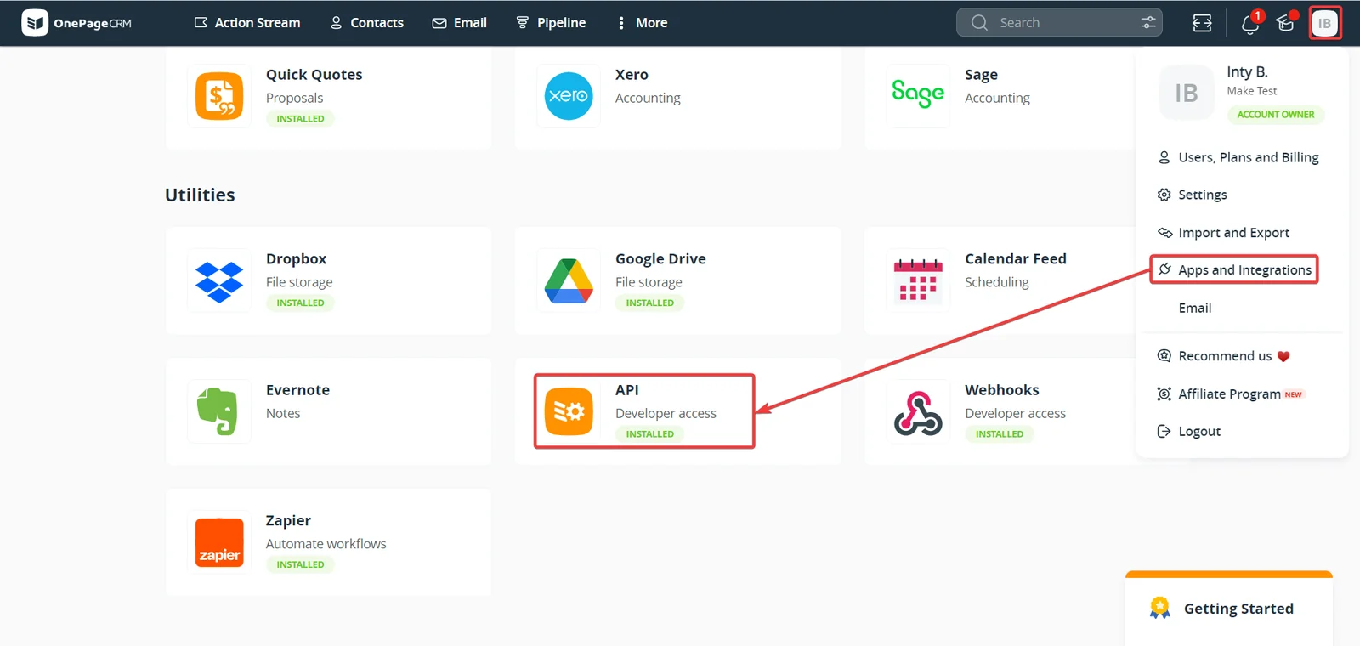
Task: Open the Email nav item
Action: coord(459,23)
